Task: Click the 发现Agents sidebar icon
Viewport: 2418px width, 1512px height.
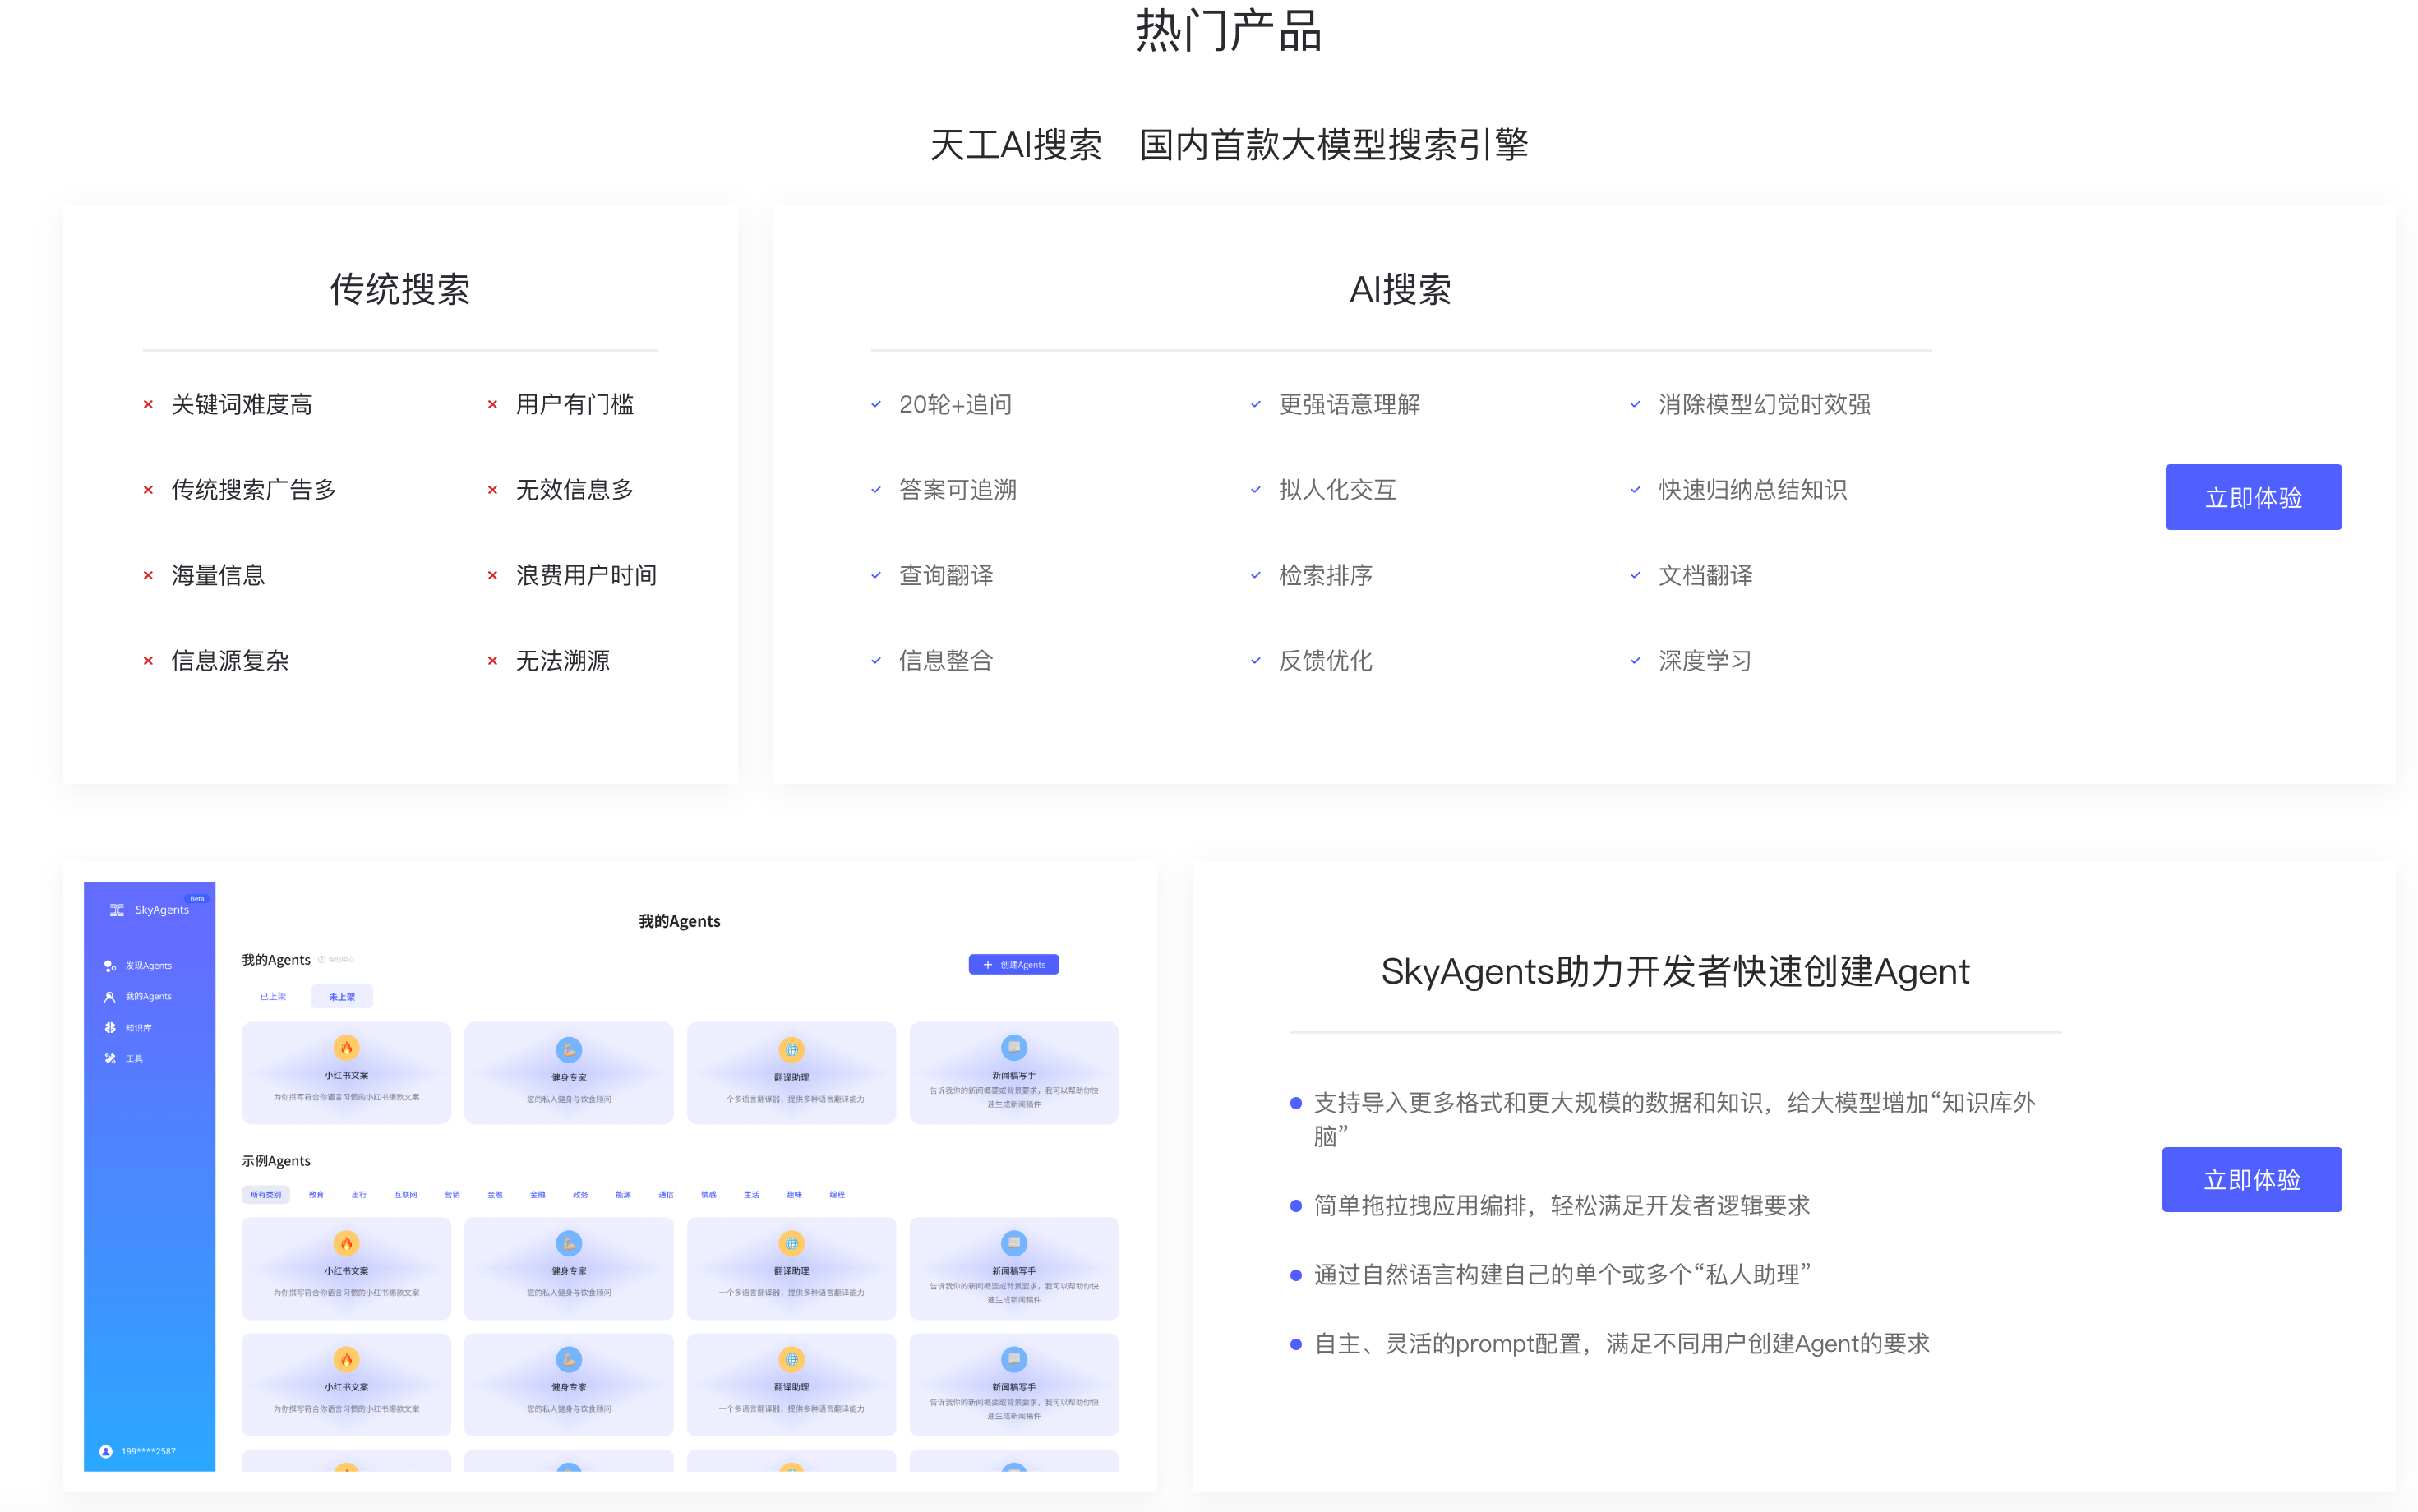Action: click(110, 966)
